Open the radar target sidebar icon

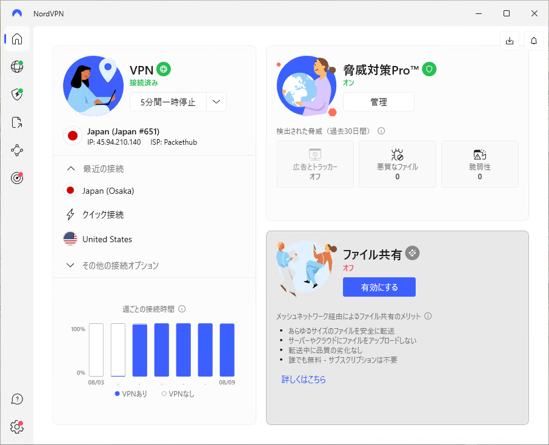click(17, 178)
